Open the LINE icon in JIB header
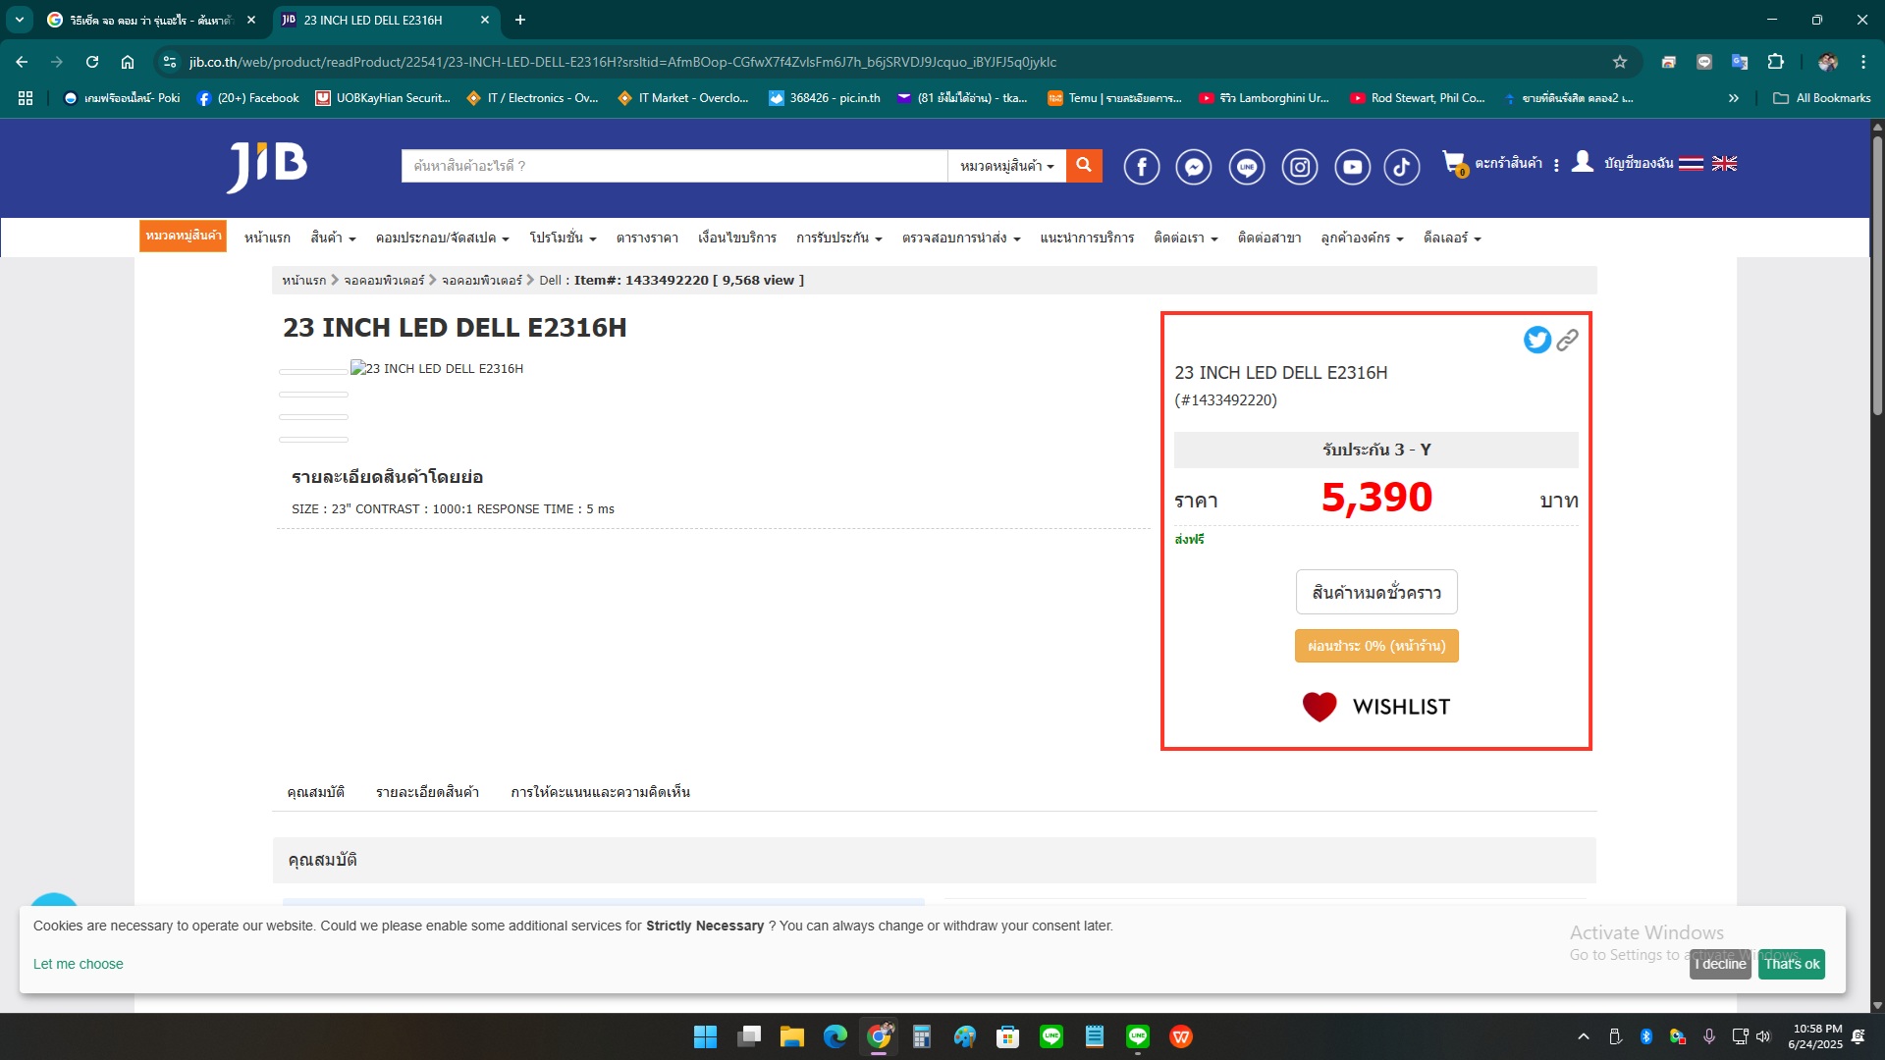This screenshot has width=1885, height=1060. (1247, 167)
